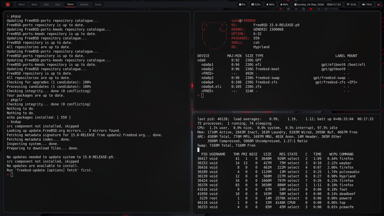
Task: Click 'Inspecting system... done.'
Action: point(33,144)
